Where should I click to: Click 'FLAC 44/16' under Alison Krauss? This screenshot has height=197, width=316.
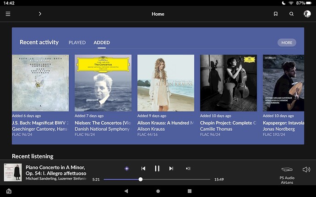[x=147, y=135]
